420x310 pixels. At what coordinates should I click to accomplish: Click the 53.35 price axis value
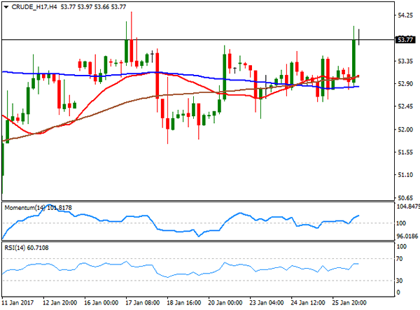(x=405, y=62)
